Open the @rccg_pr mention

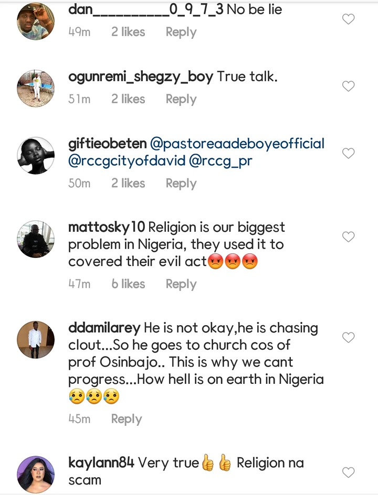tap(220, 161)
